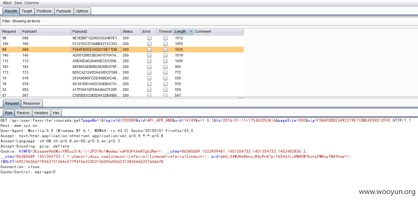
Task: Click Length column sort arrow
Action: pyautogui.click(x=191, y=32)
